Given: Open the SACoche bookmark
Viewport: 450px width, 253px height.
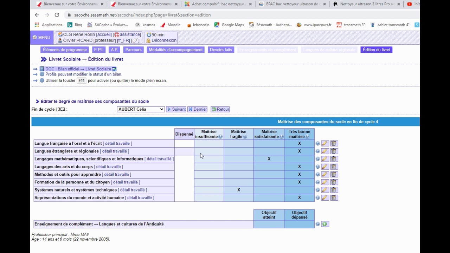Looking at the screenshot, I should pyautogui.click(x=108, y=25).
